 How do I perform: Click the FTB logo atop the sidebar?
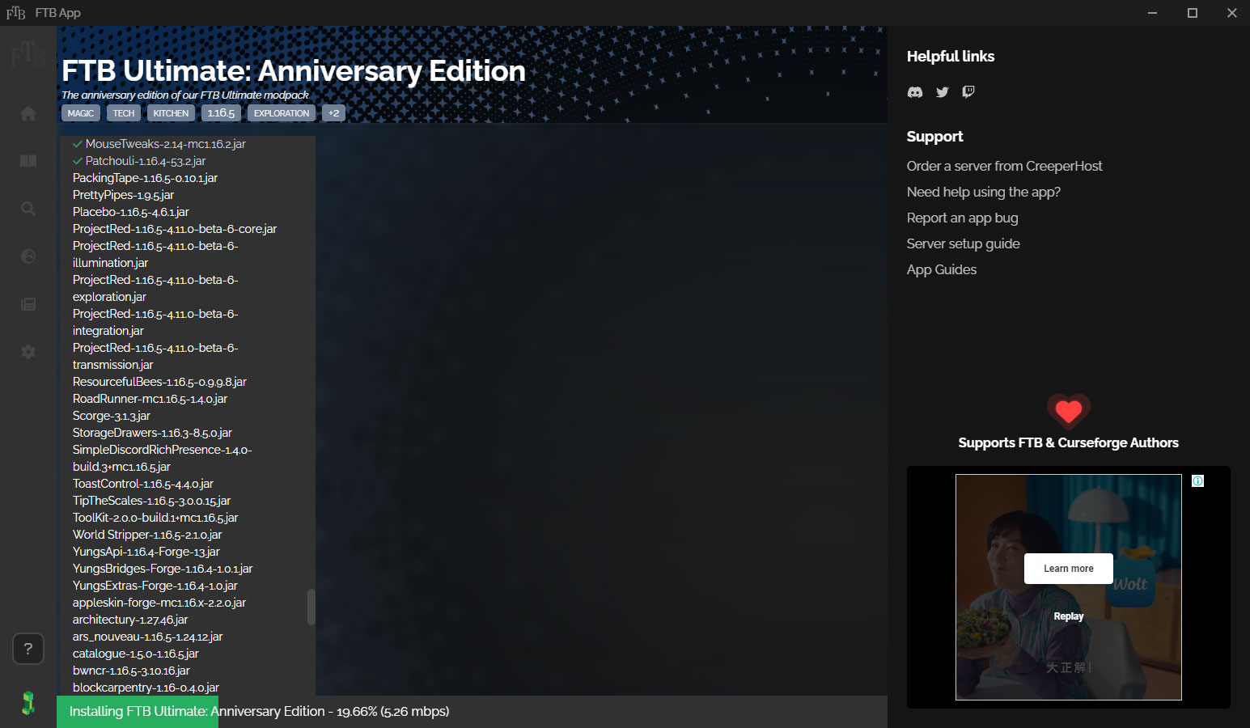[x=28, y=54]
